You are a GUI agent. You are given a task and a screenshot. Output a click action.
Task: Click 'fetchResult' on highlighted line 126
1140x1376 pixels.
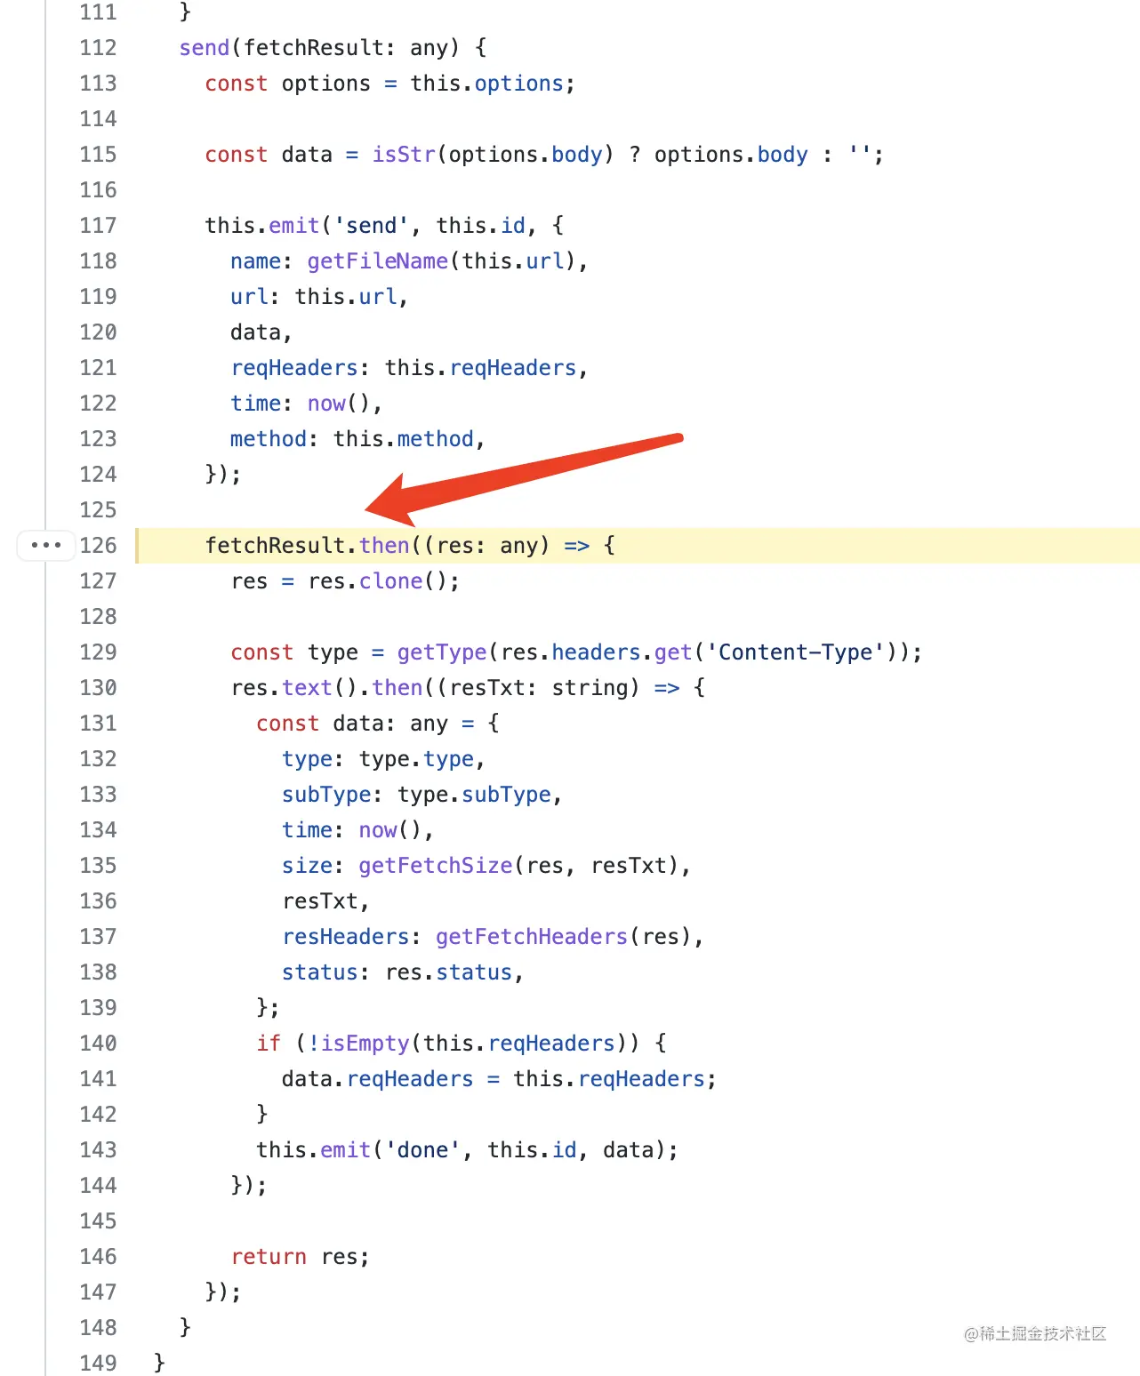click(275, 545)
